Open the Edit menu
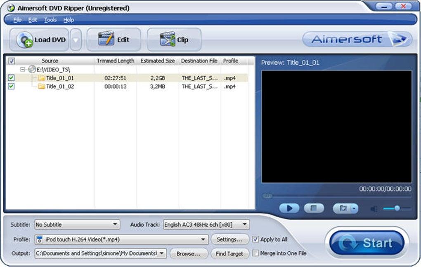421x267 pixels. pos(33,20)
